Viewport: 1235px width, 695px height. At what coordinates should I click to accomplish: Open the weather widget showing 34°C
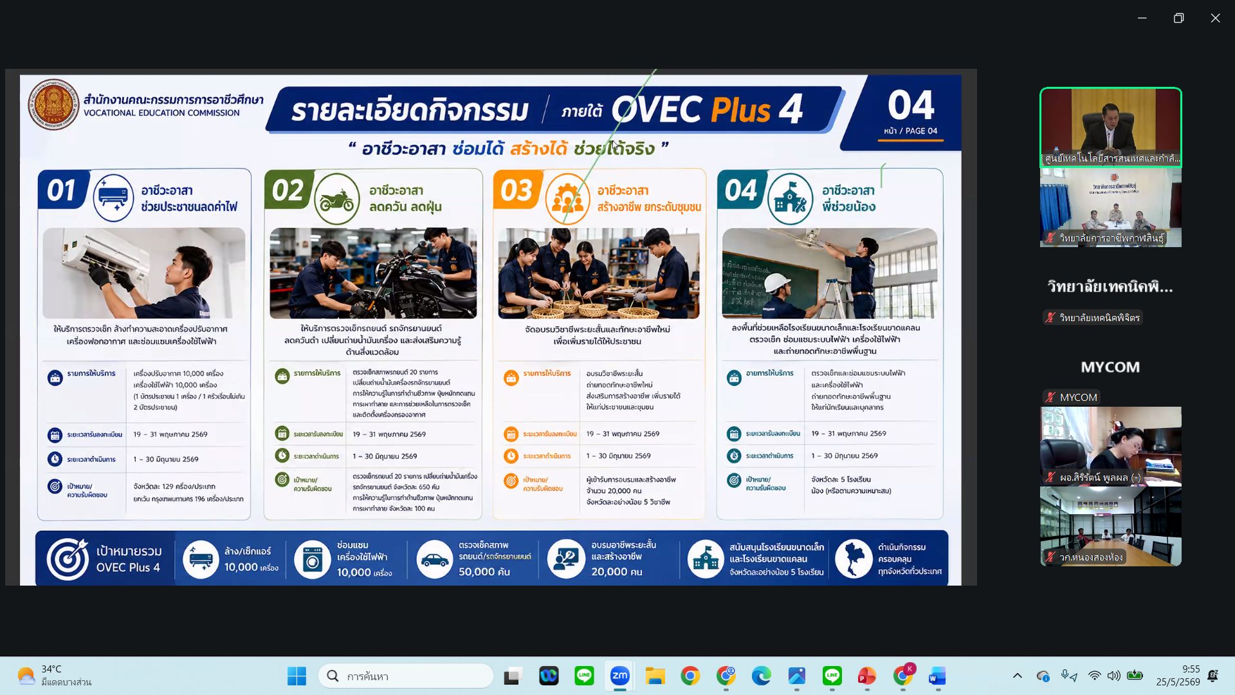click(54, 676)
